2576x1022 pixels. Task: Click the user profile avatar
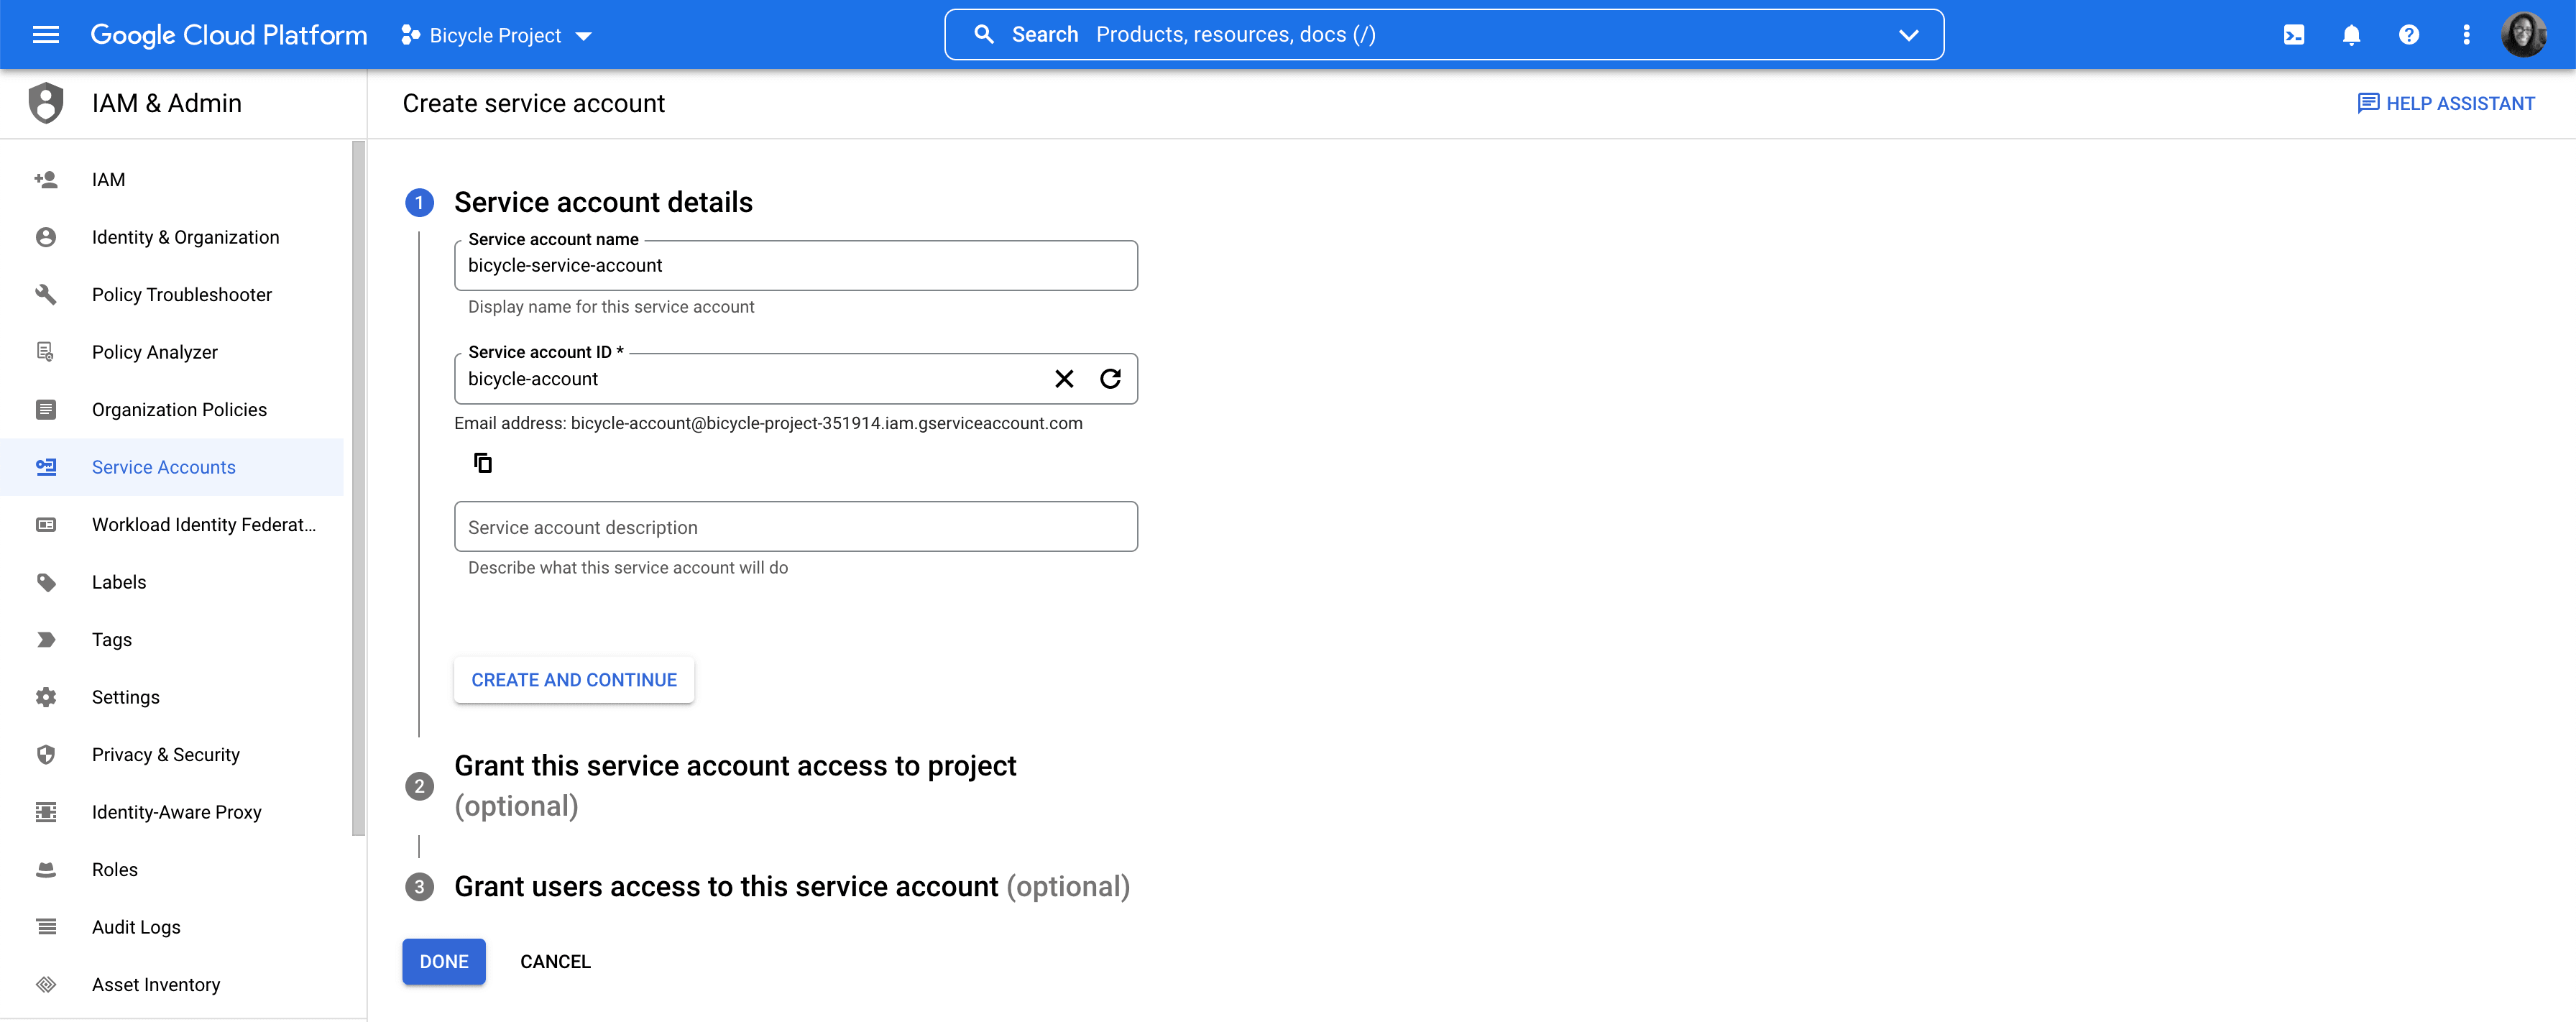[2524, 35]
